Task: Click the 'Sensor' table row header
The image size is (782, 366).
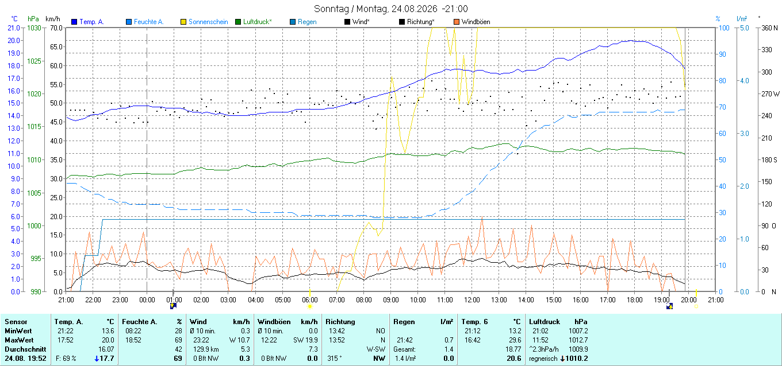Action: click(16, 322)
